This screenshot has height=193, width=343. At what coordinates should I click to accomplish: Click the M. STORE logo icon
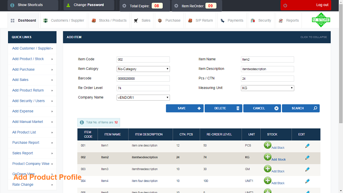(x=321, y=20)
